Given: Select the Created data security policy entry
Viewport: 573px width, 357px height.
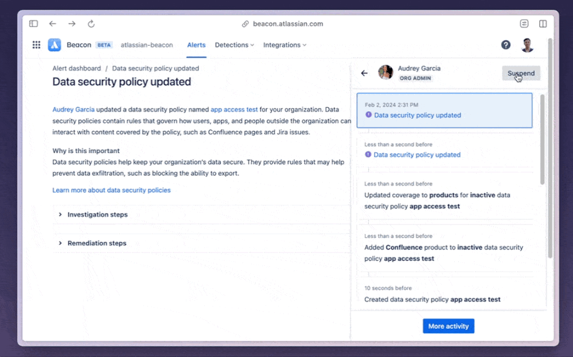Looking at the screenshot, I should coord(445,294).
